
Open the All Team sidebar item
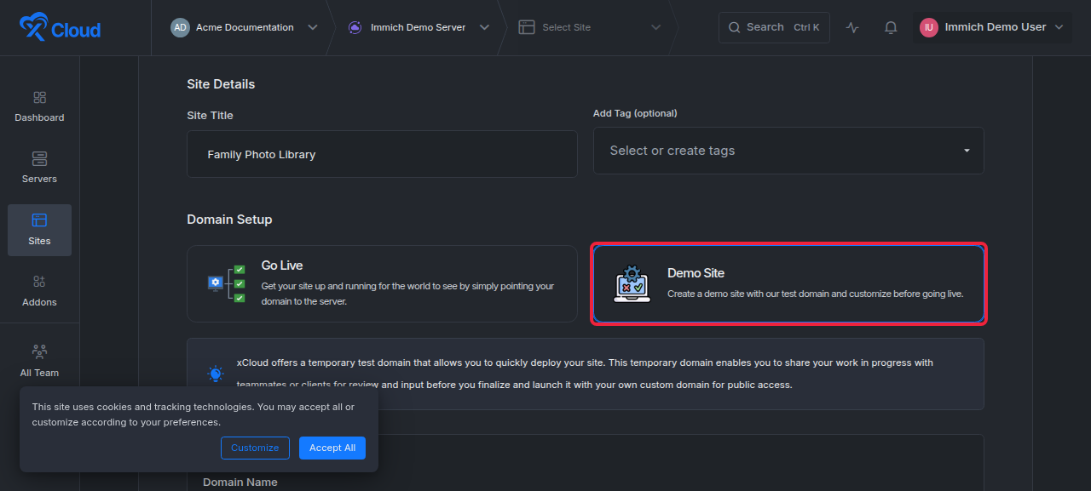(x=39, y=361)
